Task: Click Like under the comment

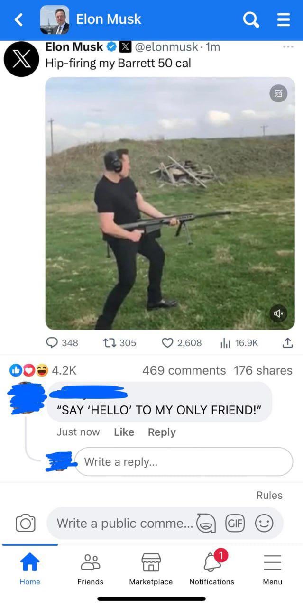Action: click(x=124, y=432)
